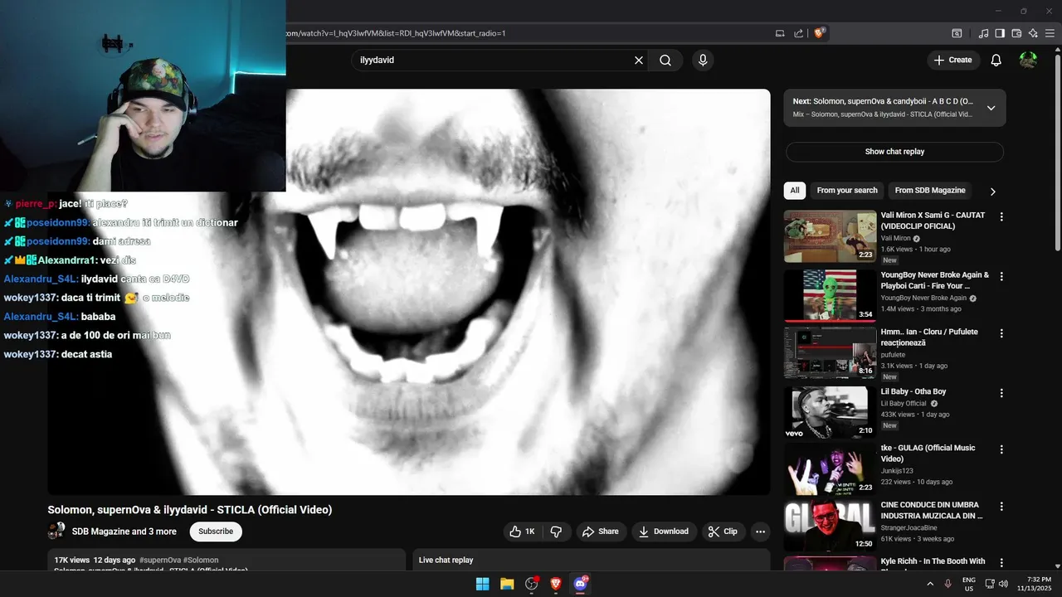Open more actions three-dot button under video
The image size is (1062, 597).
(x=760, y=531)
